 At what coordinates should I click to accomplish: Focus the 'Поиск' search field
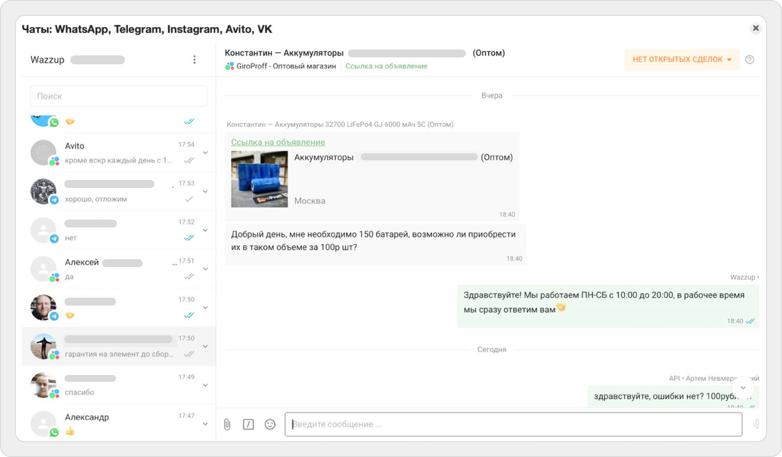119,96
